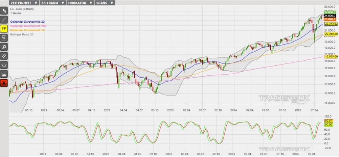Select the U-shaped curve drawing tool
Screen dimensions: 339x157
(4, 65)
